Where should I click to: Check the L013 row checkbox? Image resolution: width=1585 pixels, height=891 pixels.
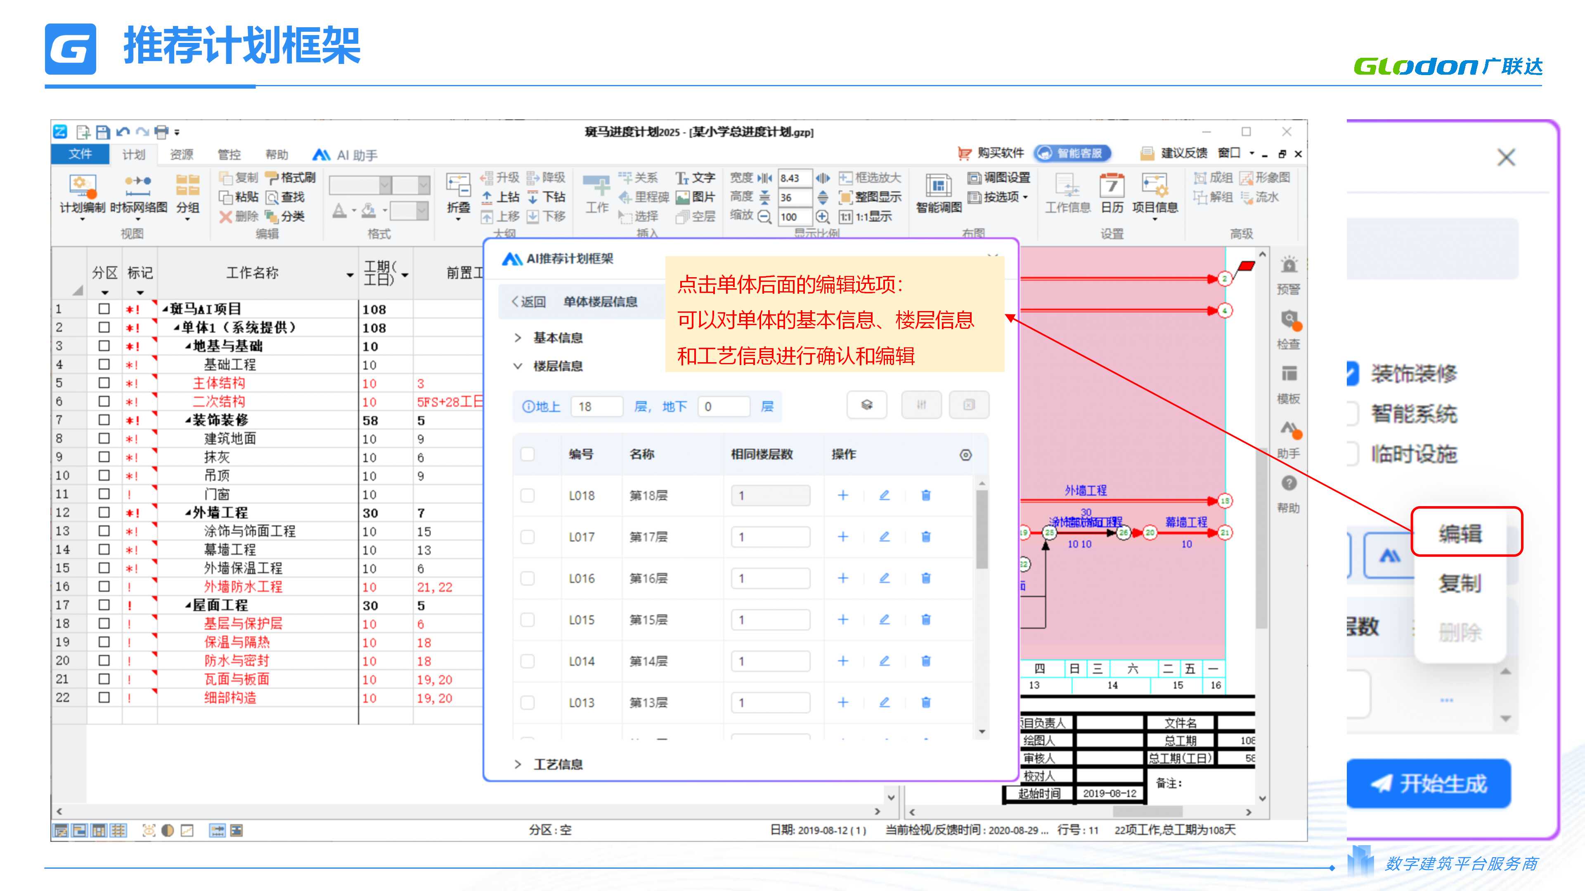click(x=528, y=702)
